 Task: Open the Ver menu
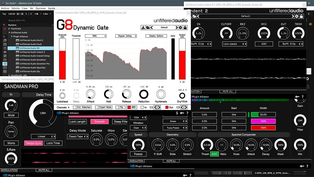[x=31, y=8]
